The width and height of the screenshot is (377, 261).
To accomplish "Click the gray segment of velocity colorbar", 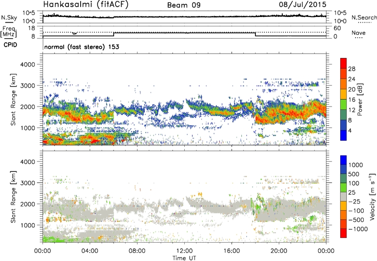I will point(344,196).
